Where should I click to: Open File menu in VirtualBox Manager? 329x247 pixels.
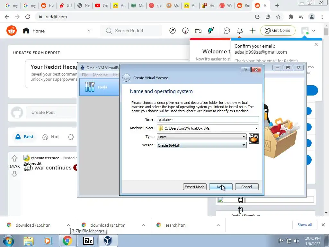click(85, 75)
